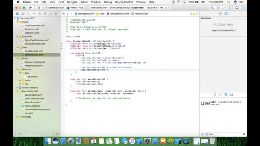This screenshot has height=146, width=260.
Task: Toggle the Utilities panel visibility
Action: pos(243,8)
